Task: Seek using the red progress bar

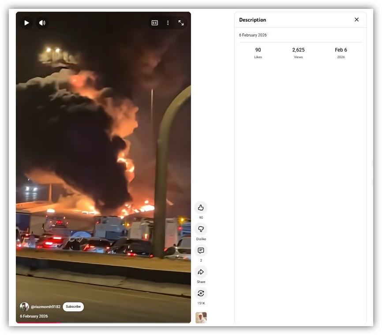Action: 39,323
